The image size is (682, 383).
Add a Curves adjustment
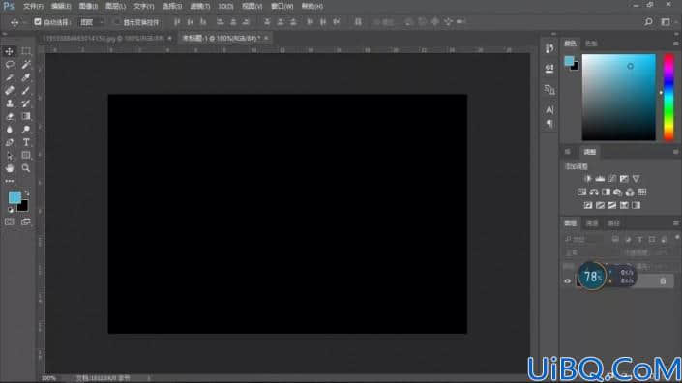tap(612, 179)
